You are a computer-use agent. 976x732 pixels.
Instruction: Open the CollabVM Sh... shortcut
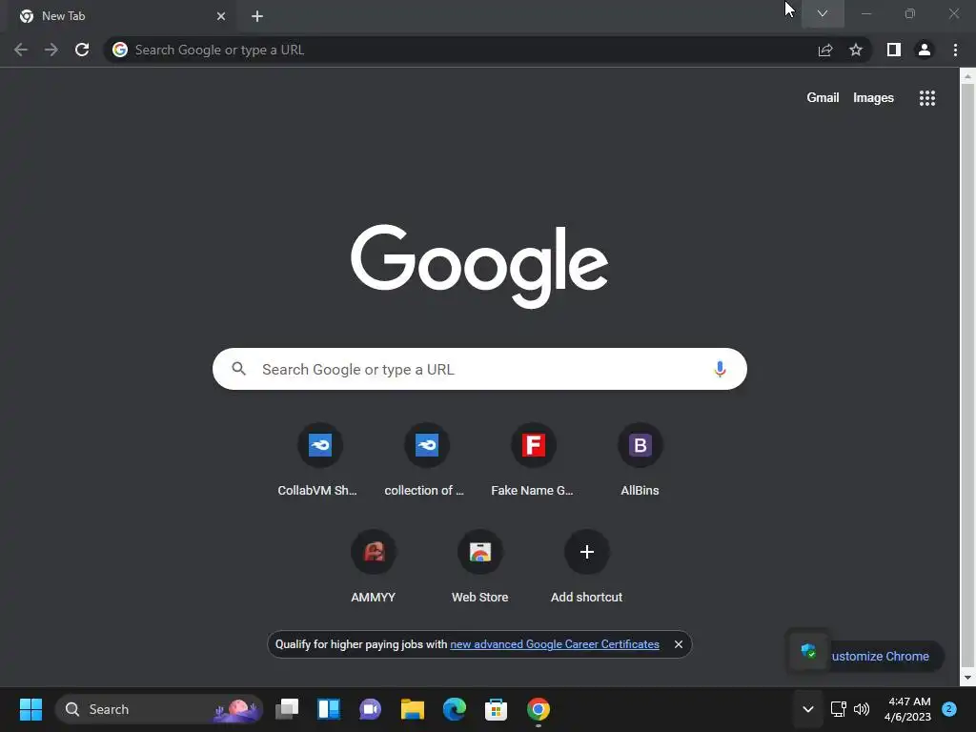click(x=320, y=459)
